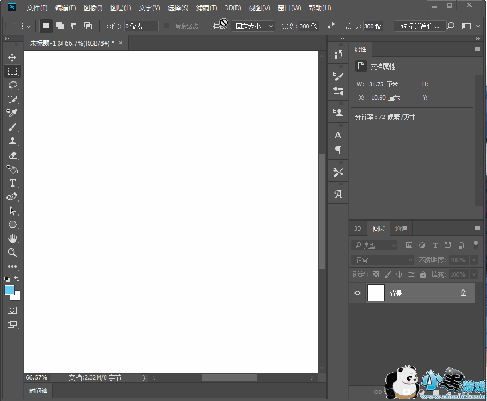Select the Lasso tool
Image resolution: width=487 pixels, height=401 pixels.
[12, 85]
